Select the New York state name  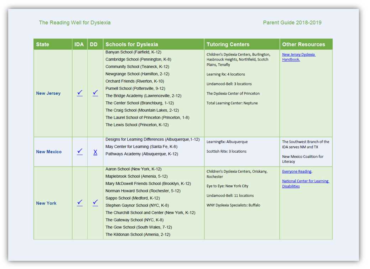(46, 203)
